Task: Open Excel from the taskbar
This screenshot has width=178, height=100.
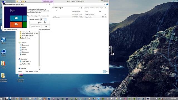Action: pos(40,99)
